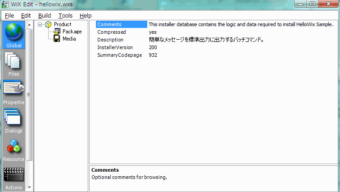Viewport: 340px width, 192px height.
Task: Select the Description property name
Action: click(x=110, y=40)
